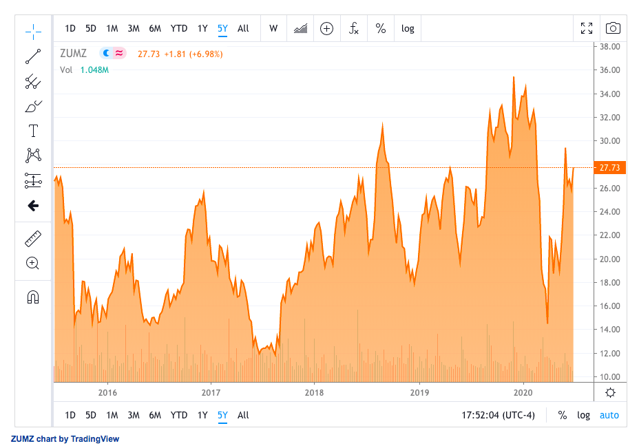Select 1M range in top toolbar
Screen dimensions: 639x448
[112, 28]
